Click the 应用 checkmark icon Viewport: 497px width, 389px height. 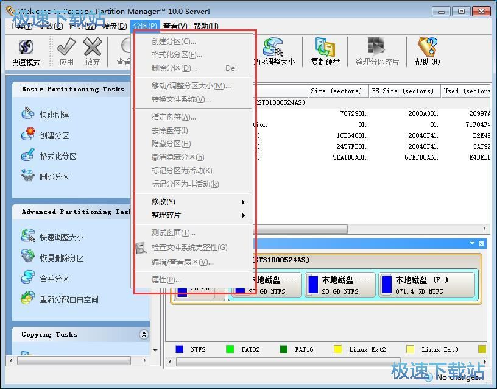pos(66,46)
